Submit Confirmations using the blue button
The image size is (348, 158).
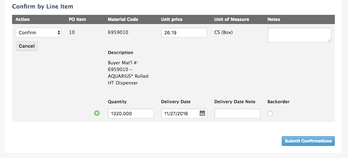point(308,141)
